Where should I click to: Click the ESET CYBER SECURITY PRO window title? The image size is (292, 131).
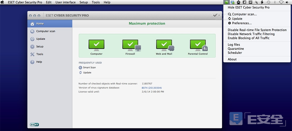pos(67,15)
